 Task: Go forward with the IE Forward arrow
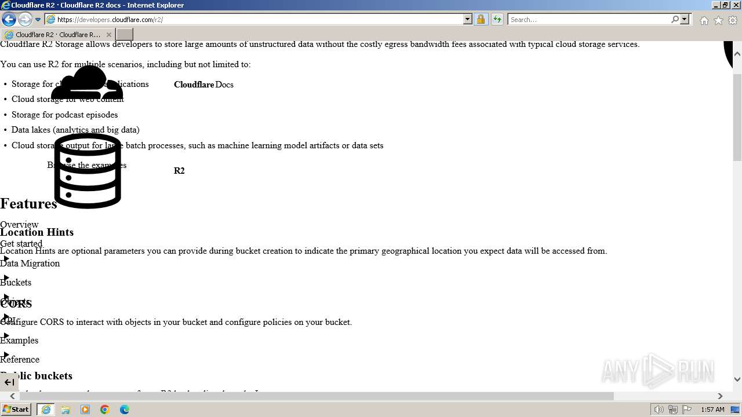(25, 19)
